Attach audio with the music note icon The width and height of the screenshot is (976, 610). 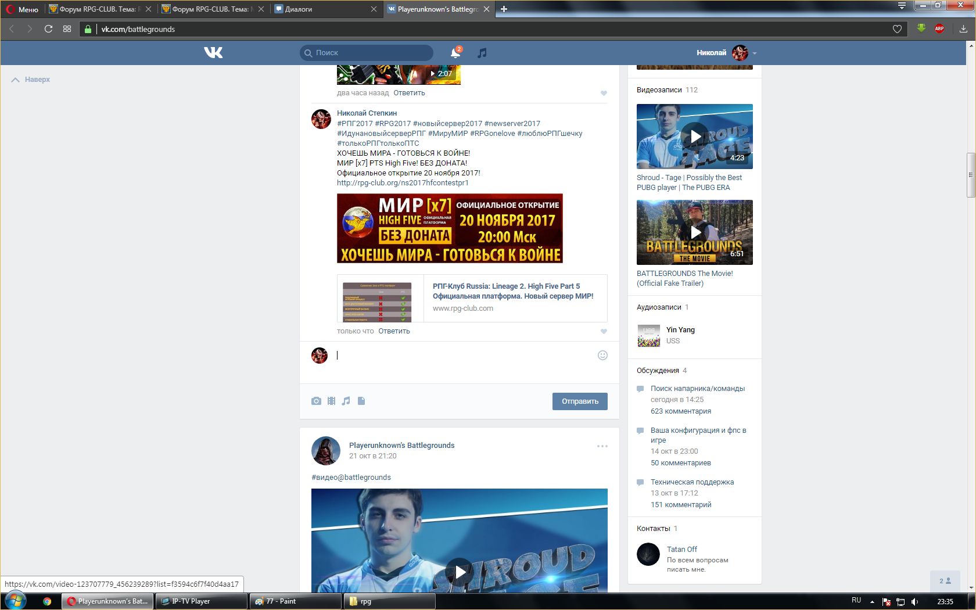click(346, 401)
